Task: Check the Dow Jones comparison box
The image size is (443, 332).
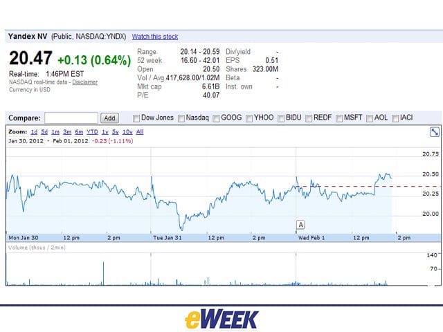Action: click(136, 118)
